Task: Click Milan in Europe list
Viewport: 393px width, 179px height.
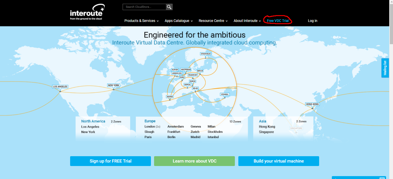Action: (x=212, y=126)
